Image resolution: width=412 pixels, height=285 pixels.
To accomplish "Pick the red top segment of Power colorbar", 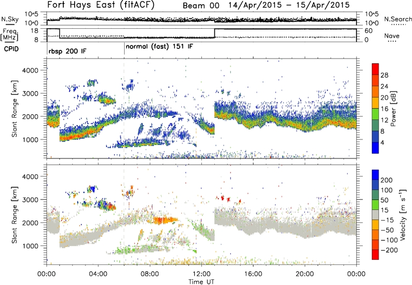I will click(375, 69).
